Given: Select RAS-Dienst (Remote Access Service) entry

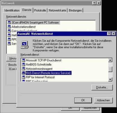Looking at the screenshot, I should [48, 73].
